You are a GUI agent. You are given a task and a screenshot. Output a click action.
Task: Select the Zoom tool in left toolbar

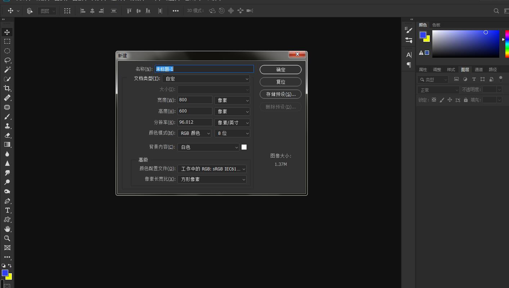tap(7, 238)
